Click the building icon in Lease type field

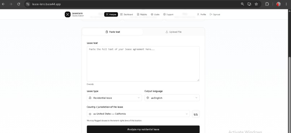point(90,98)
